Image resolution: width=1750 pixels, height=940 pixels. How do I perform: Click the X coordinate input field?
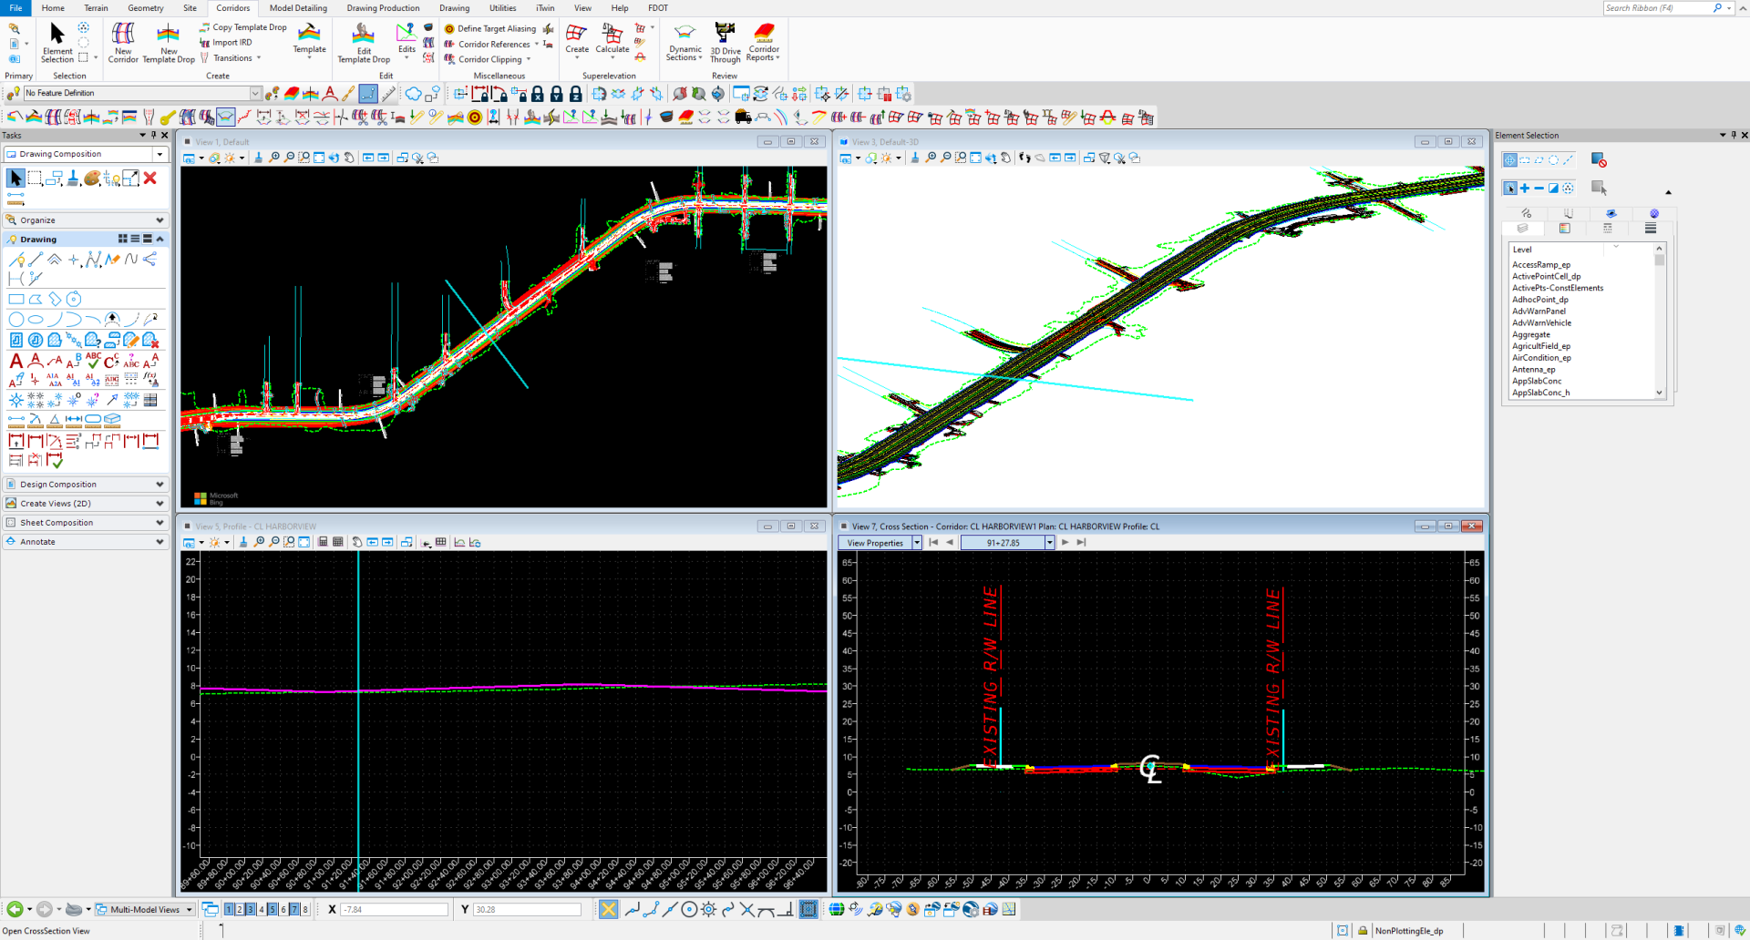pos(394,909)
